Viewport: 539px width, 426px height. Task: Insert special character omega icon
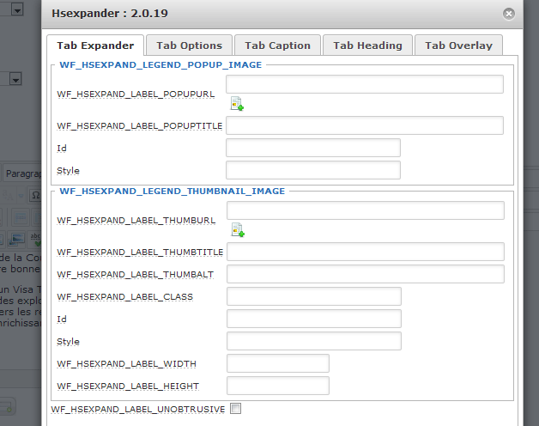[x=35, y=195]
